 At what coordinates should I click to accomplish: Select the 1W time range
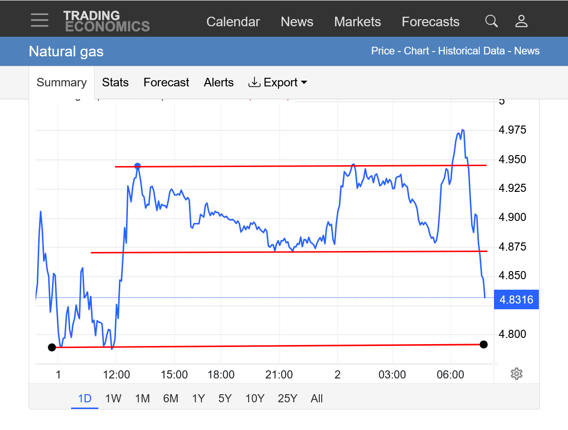point(113,399)
